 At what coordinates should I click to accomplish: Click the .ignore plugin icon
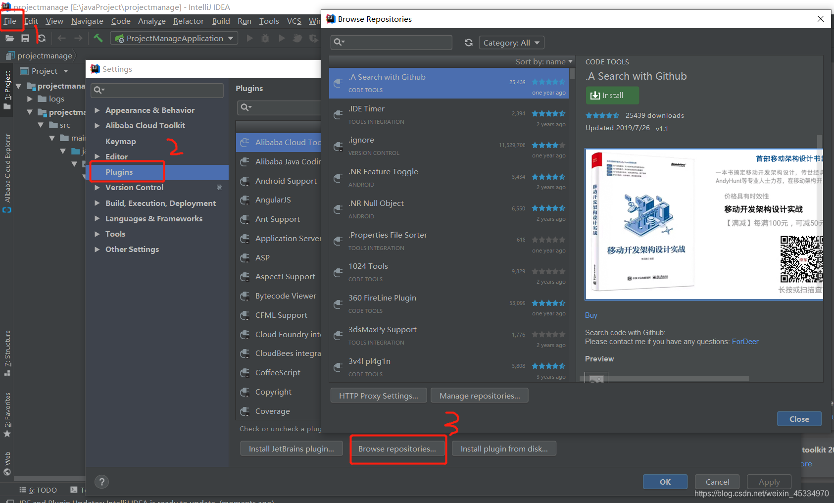pyautogui.click(x=338, y=146)
